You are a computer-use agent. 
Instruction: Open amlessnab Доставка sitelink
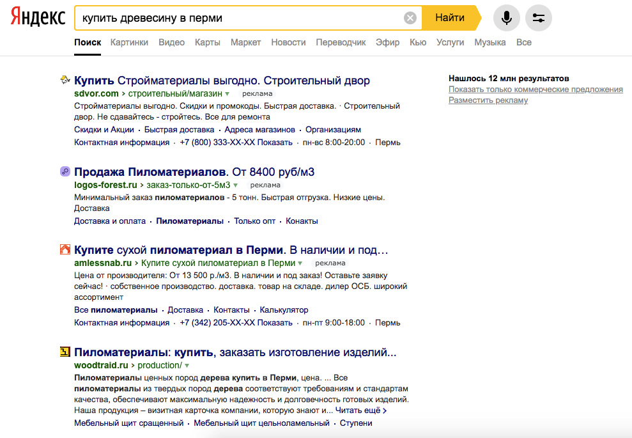[185, 309]
